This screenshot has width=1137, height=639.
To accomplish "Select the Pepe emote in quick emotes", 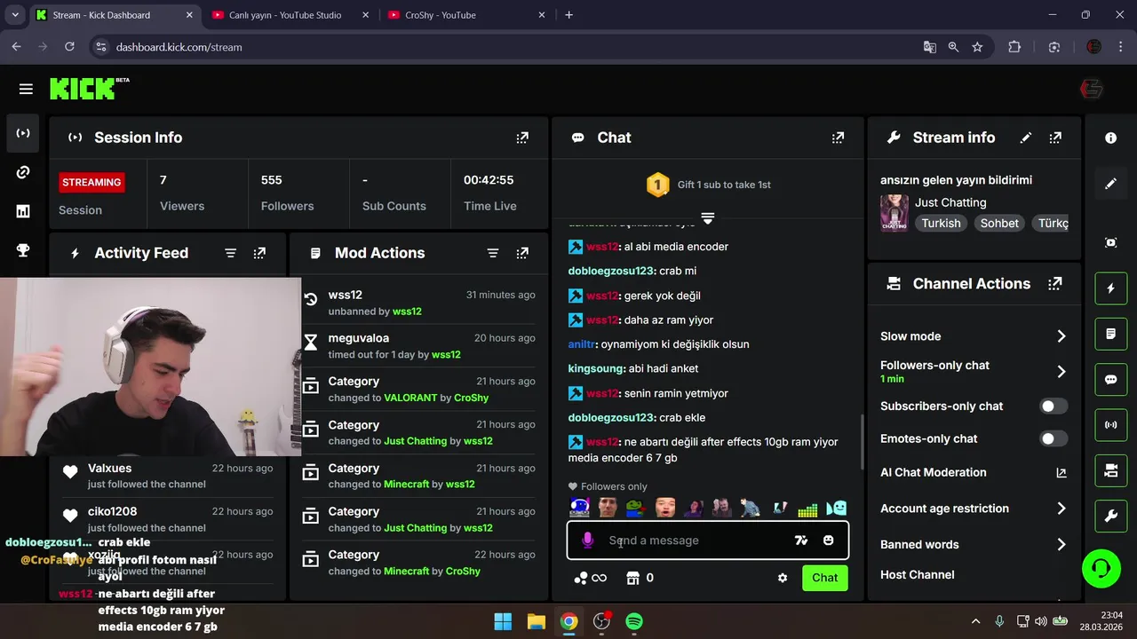I will pos(636,508).
